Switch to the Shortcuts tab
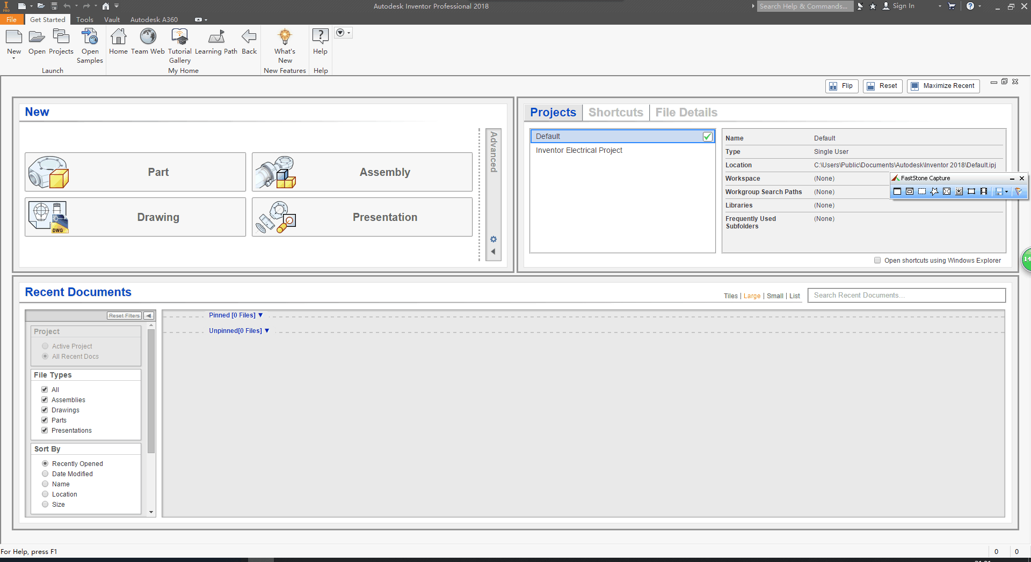 pos(615,113)
